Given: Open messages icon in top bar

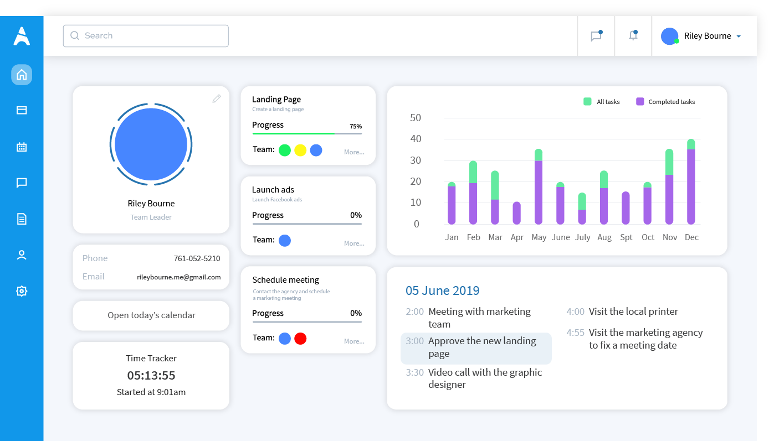Looking at the screenshot, I should 596,36.
